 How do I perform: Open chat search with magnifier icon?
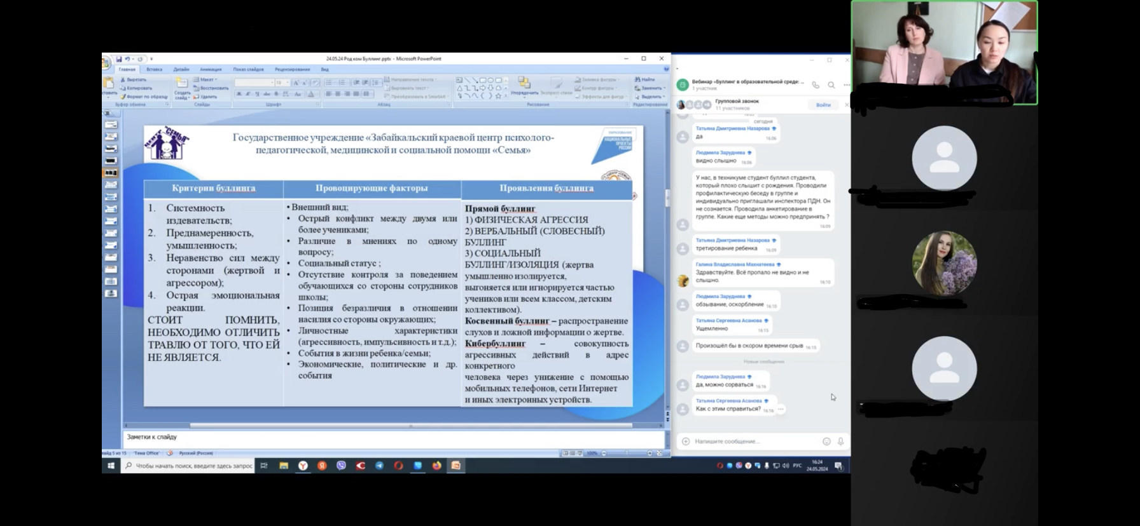[x=831, y=84]
